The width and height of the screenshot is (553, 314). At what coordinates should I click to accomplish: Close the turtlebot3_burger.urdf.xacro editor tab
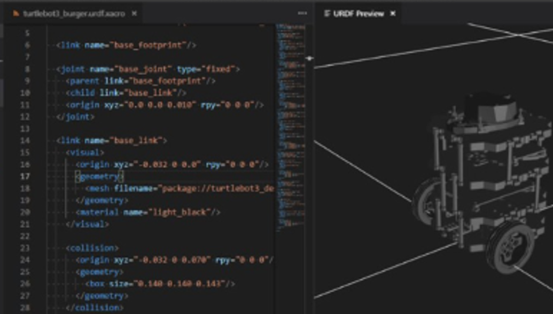(134, 13)
